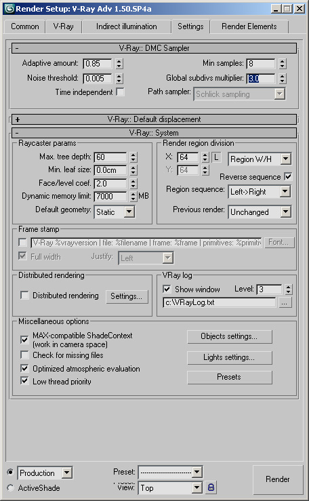Toggle the Reverse sequence checkbox

click(x=288, y=176)
